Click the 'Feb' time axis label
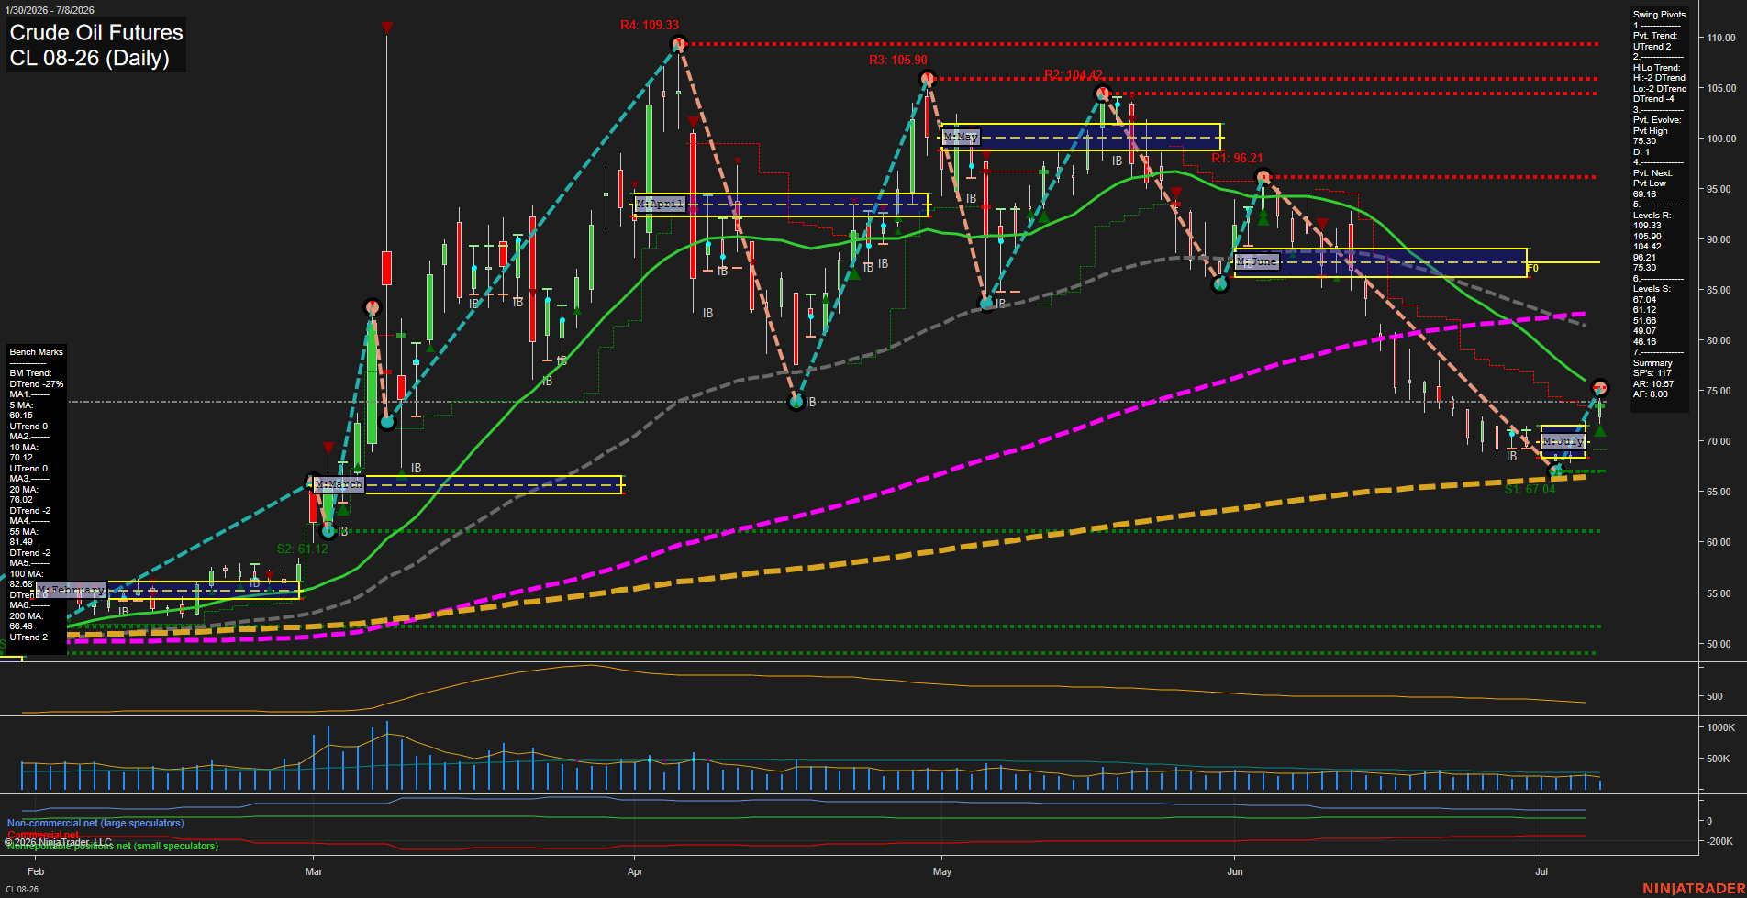Viewport: 1747px width, 898px height. (x=36, y=872)
